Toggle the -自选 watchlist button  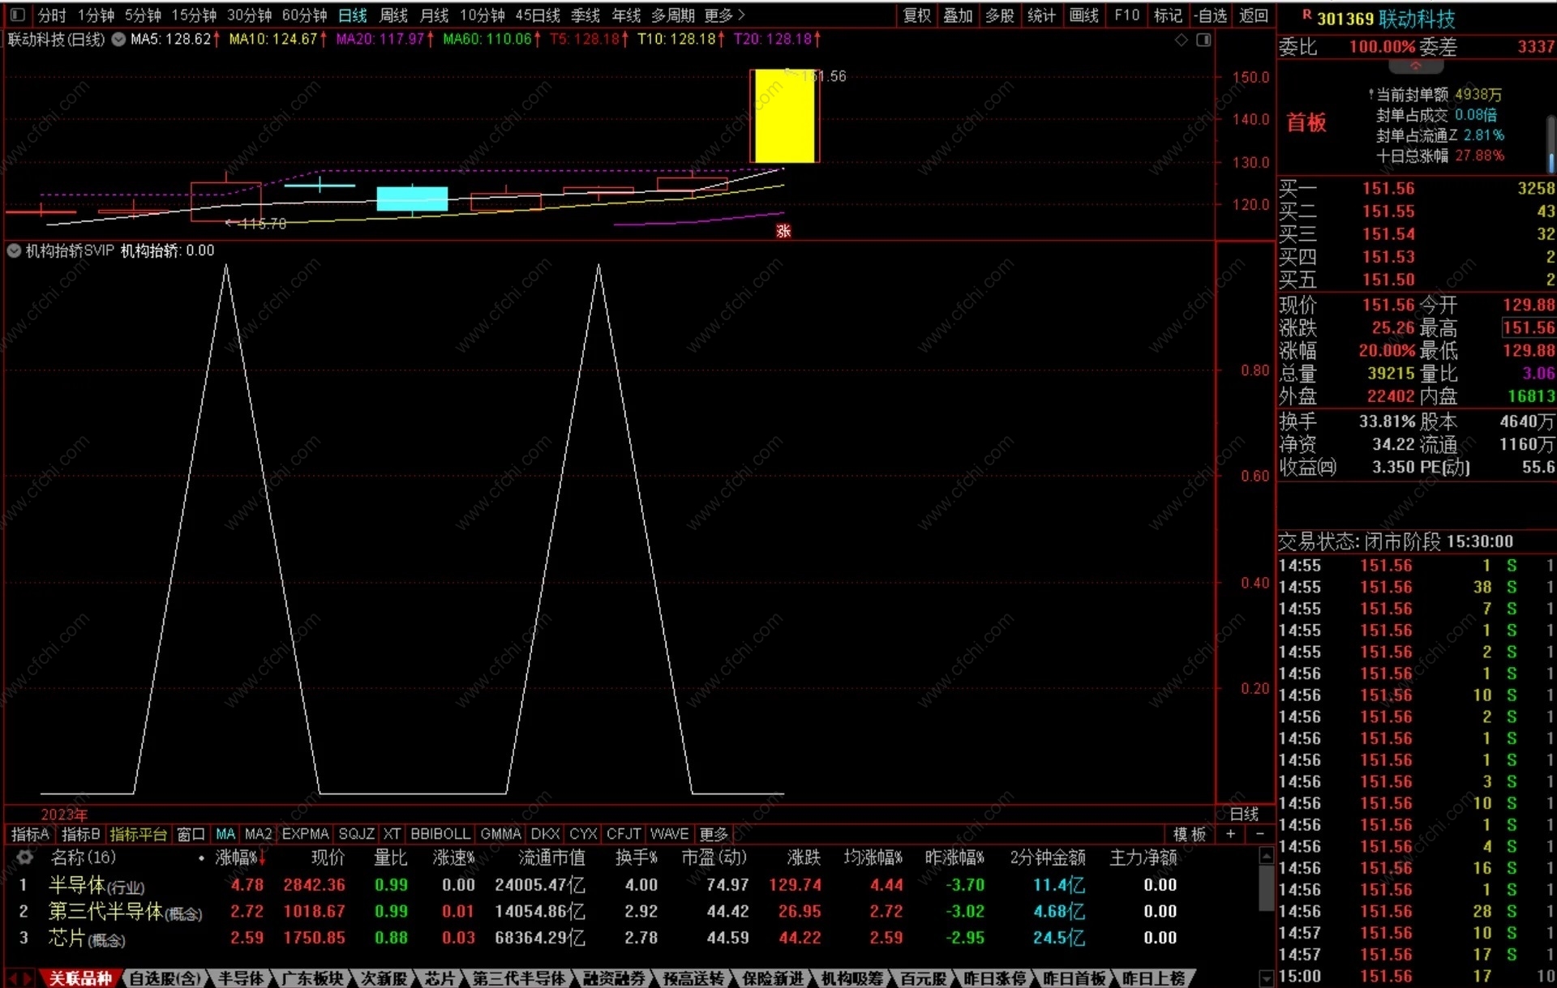pos(1211,15)
